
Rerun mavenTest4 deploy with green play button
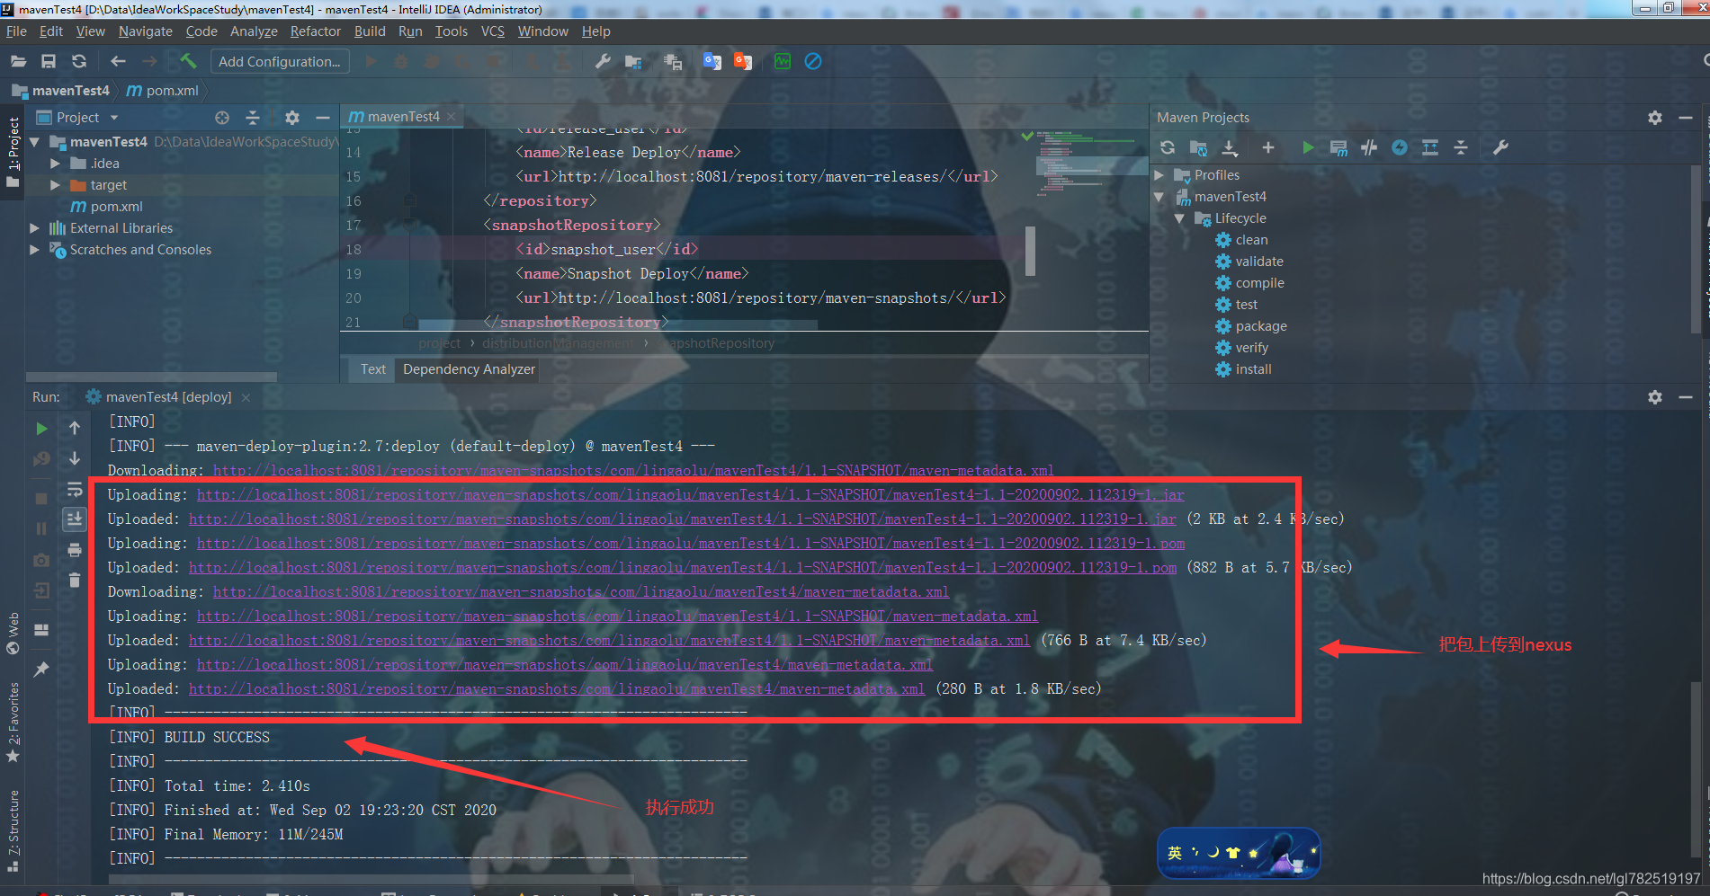[41, 429]
